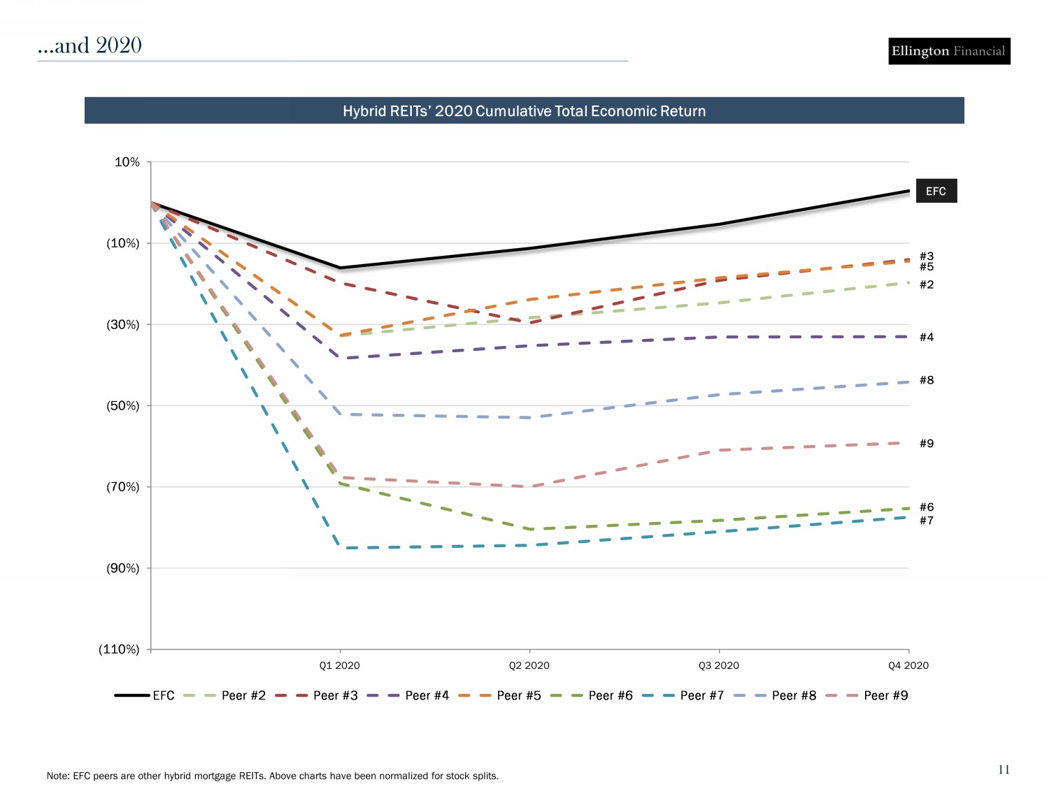Click the Q1 2020 axis label
Screen dimensions: 1049x810
[340, 665]
